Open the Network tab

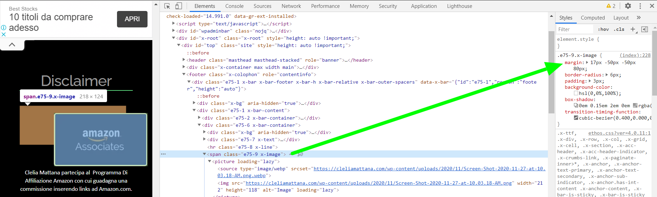click(x=291, y=6)
